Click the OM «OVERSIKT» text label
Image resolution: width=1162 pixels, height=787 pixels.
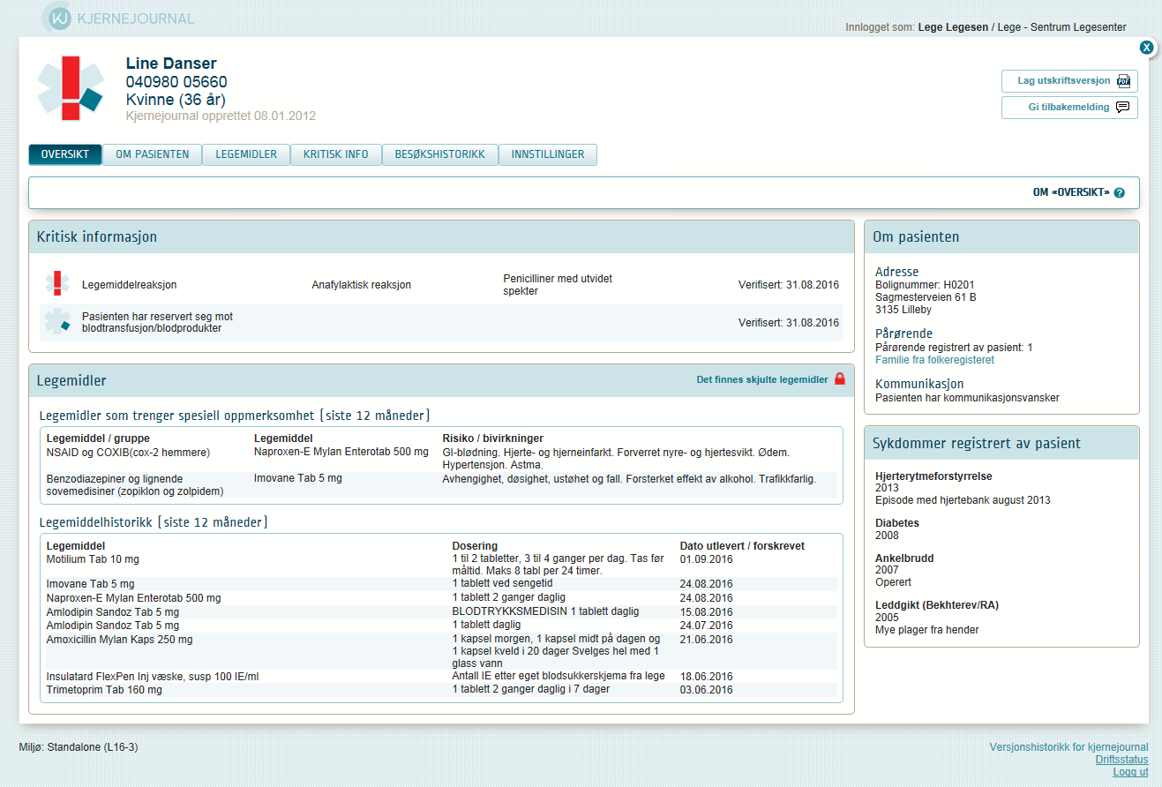coord(1071,192)
